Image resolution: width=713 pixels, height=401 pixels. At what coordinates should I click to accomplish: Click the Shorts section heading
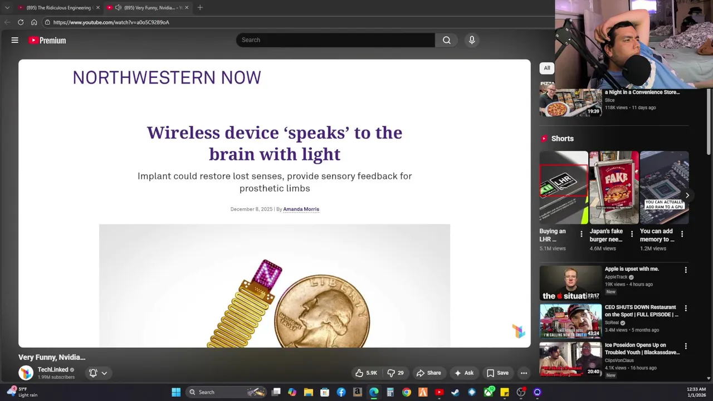[x=562, y=139]
